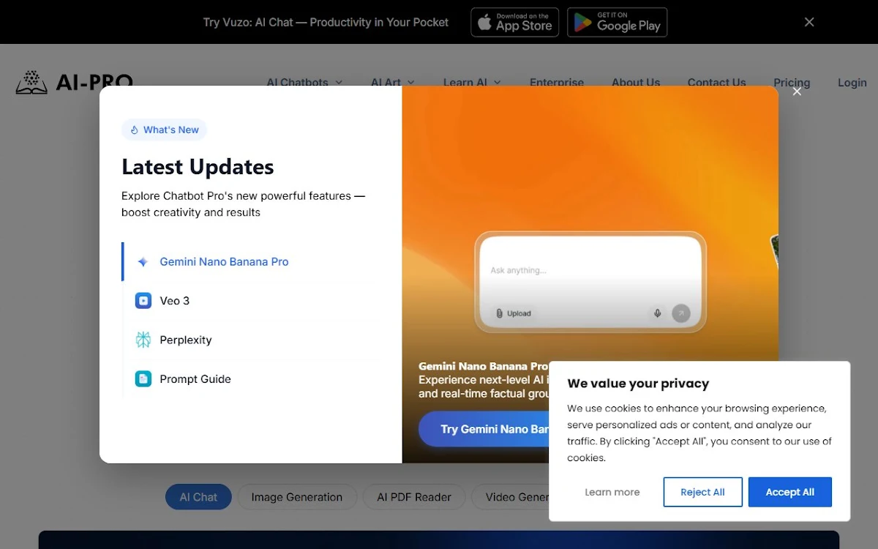Accept all cookies
Screen dimensions: 878x549
pyautogui.click(x=790, y=492)
